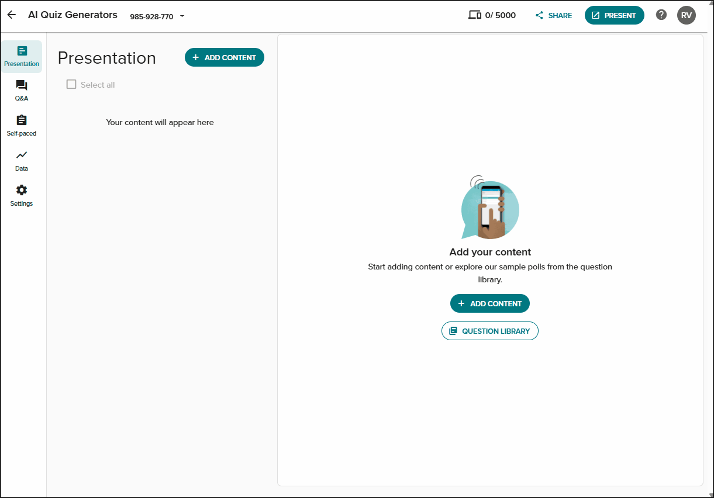Switch to Self-paced section

[x=22, y=126]
